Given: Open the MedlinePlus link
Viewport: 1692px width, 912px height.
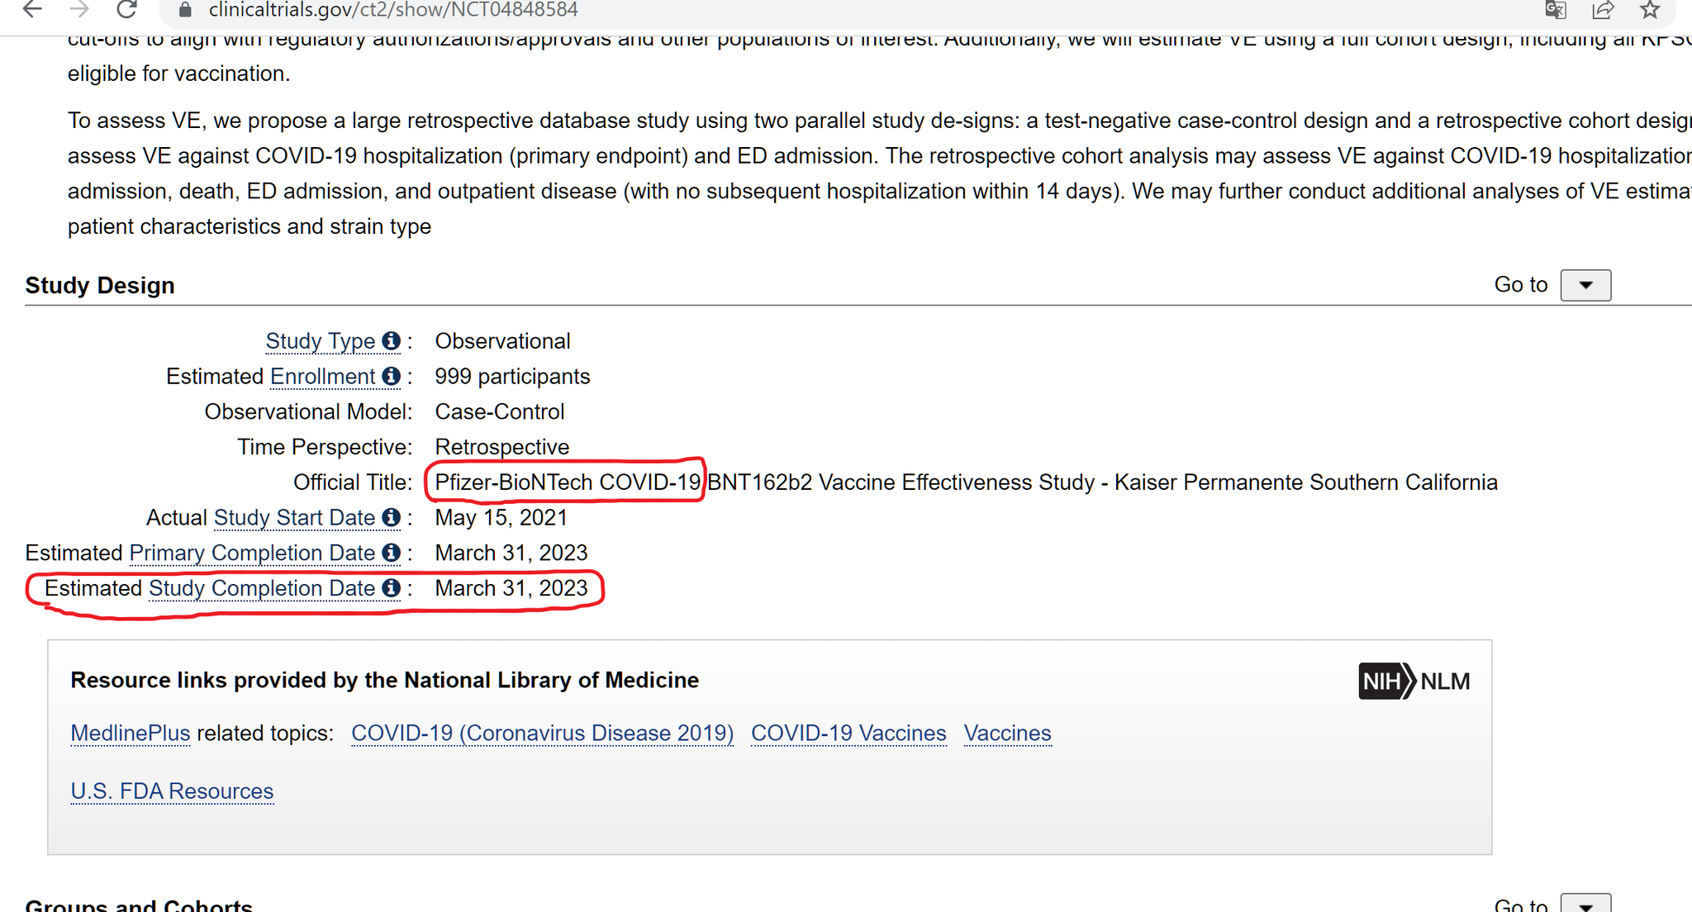Looking at the screenshot, I should pos(131,734).
